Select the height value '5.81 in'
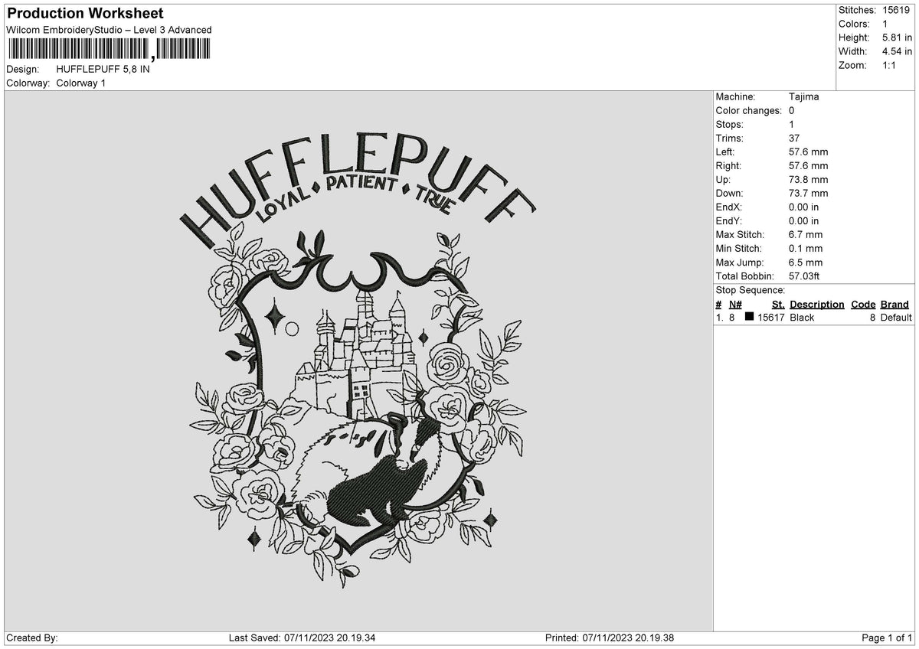Viewport: 919px width, 649px height. point(898,38)
